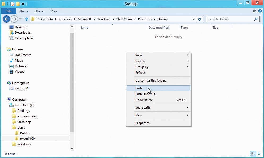Click the New Folder quick access icon
The image size is (264, 158).
(18, 4)
